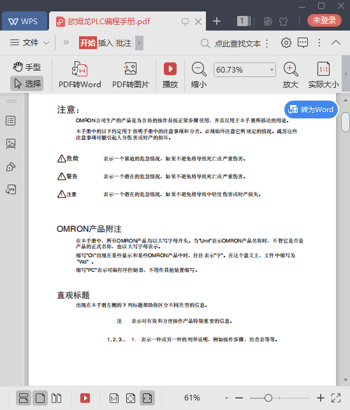Open the outline list sidebar icon
This screenshot has width=350, height=410.
(x=11, y=121)
